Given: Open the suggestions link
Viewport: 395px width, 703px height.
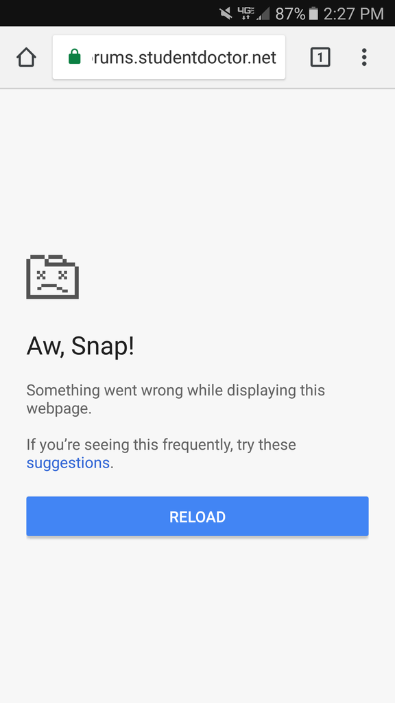Looking at the screenshot, I should click(x=68, y=463).
